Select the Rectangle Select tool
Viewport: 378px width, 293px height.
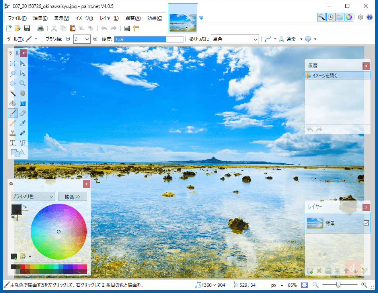13,64
